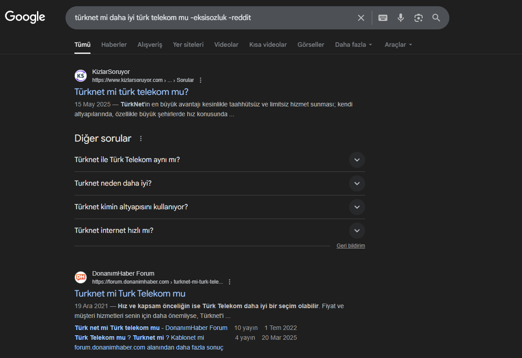522x358 pixels.
Task: Click the DonanımHaber Forum site name
Action: 123,273
